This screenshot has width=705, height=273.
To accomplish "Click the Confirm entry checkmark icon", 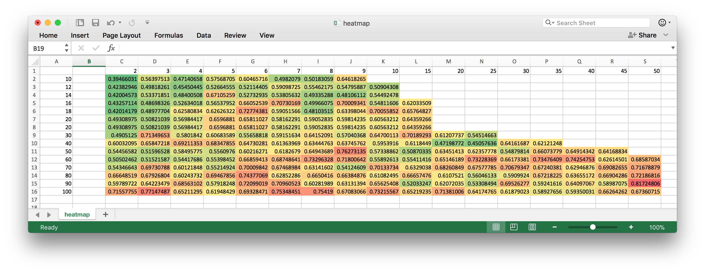I will 96,49.
